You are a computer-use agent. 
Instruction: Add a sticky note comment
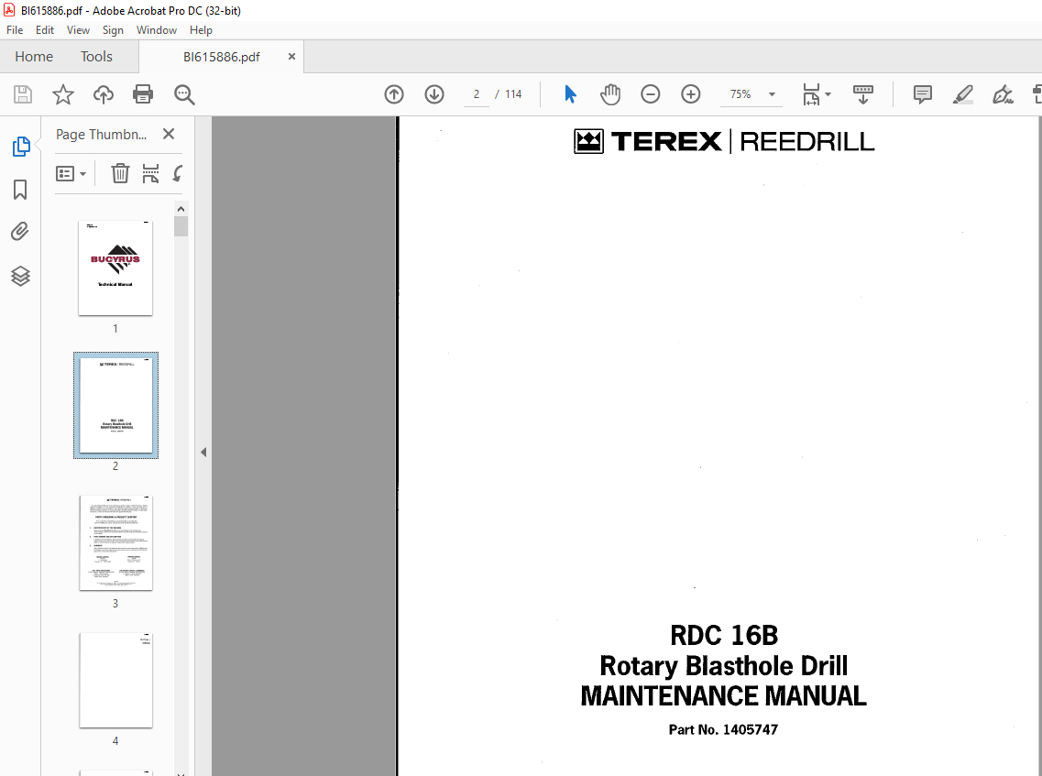922,94
